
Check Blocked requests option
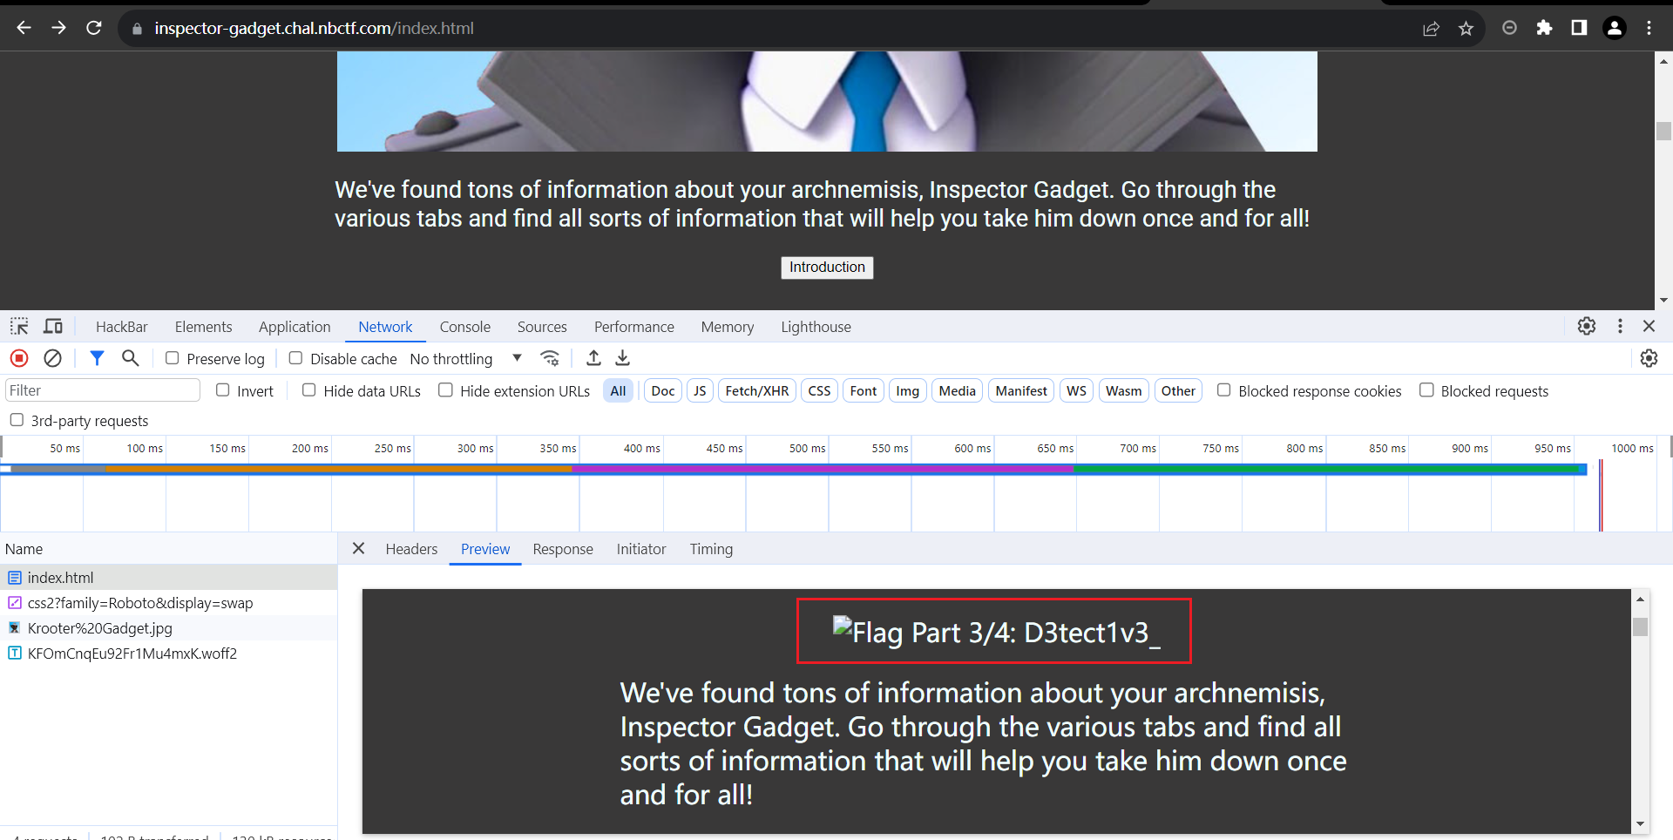click(x=1426, y=390)
